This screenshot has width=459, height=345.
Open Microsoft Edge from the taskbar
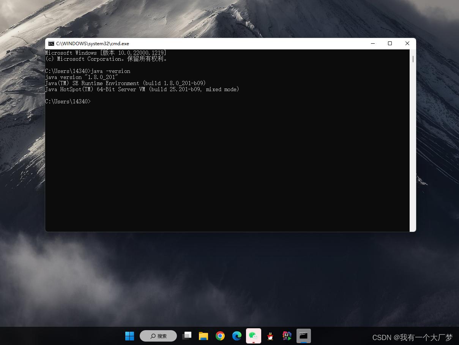click(237, 336)
